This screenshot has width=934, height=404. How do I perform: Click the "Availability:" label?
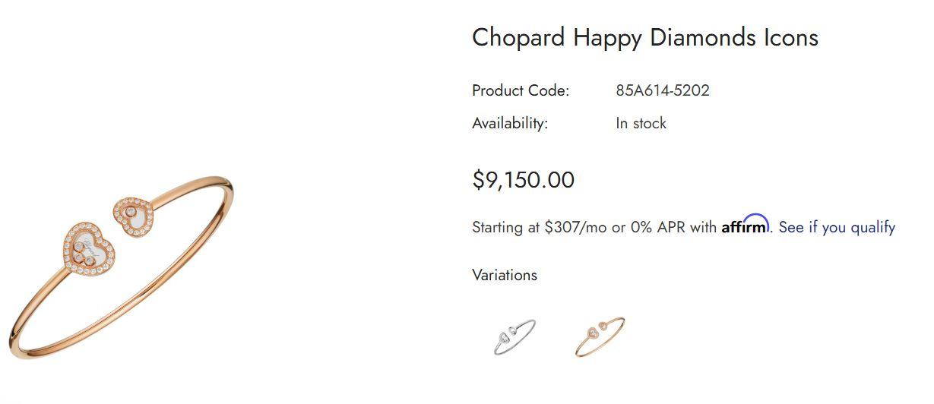[509, 123]
